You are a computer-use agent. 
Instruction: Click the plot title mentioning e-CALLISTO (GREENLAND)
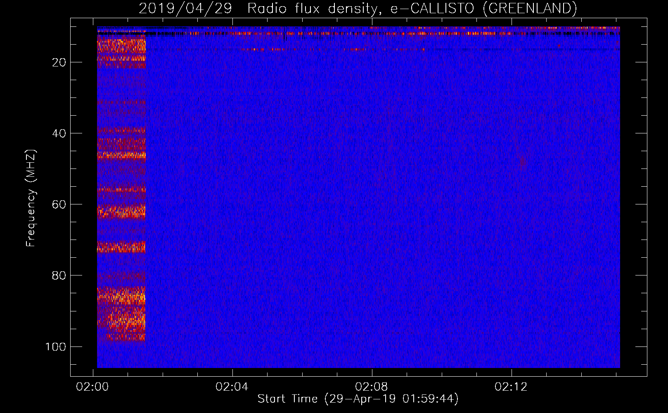coord(358,8)
